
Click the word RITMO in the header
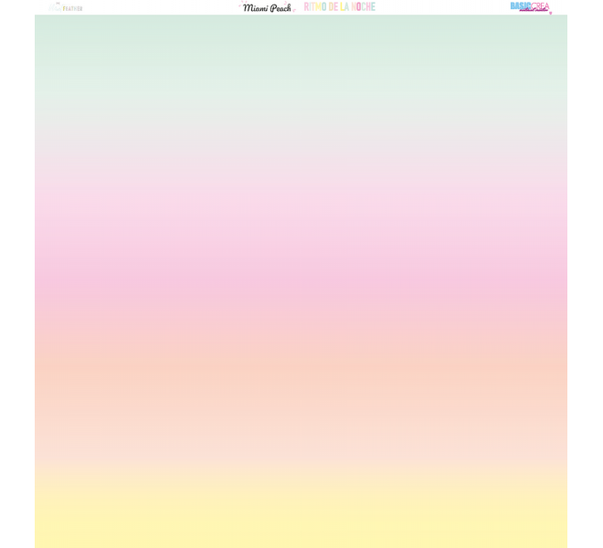point(315,7)
